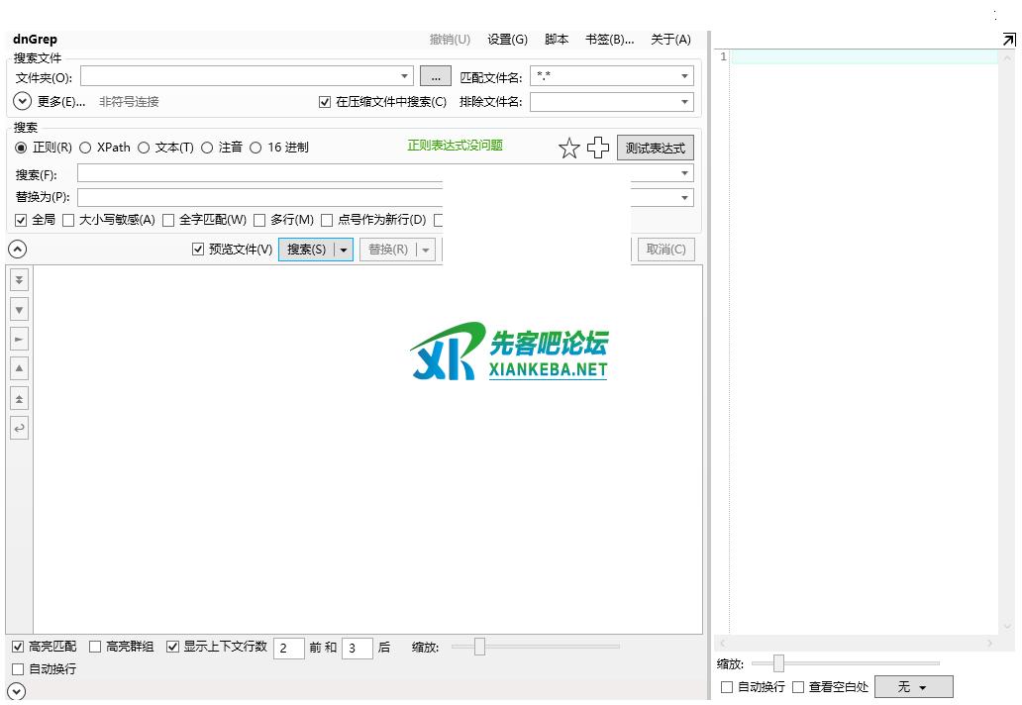
Task: Click the plus add-bookmark icon
Action: click(598, 149)
